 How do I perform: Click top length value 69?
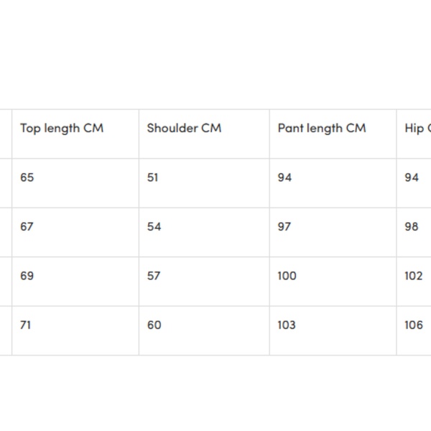pyautogui.click(x=27, y=276)
